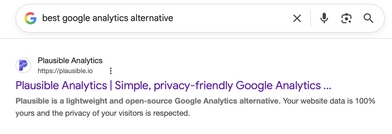The width and height of the screenshot is (392, 134).
Task: Click the Plausible favicon logo
Action: (x=23, y=66)
